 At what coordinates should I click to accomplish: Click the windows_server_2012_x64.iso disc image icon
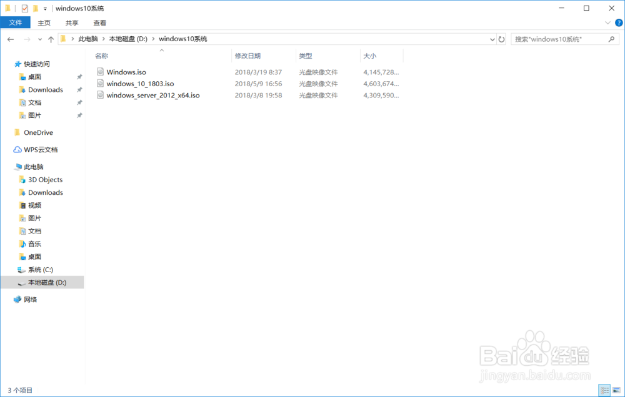coord(101,95)
